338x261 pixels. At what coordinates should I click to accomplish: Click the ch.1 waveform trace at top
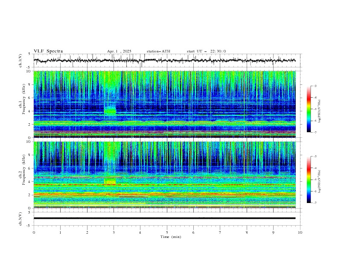[164, 61]
